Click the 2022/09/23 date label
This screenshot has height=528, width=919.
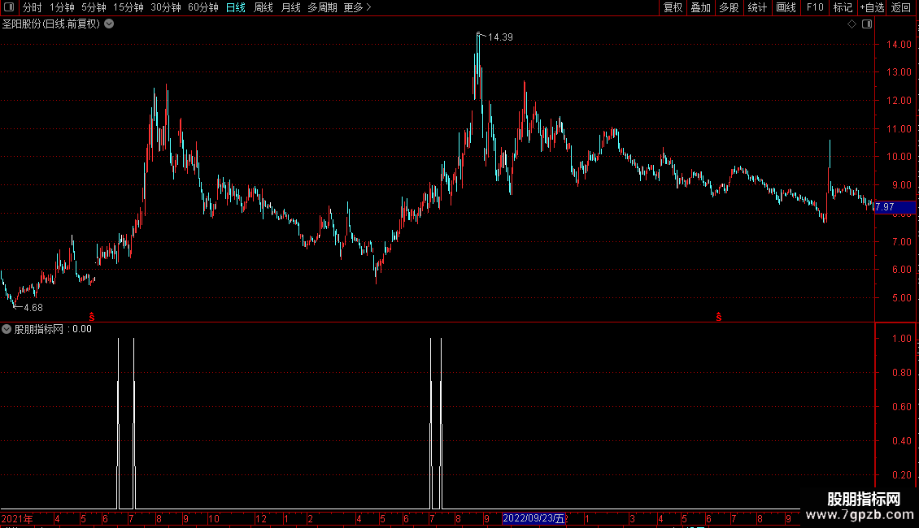(x=534, y=518)
